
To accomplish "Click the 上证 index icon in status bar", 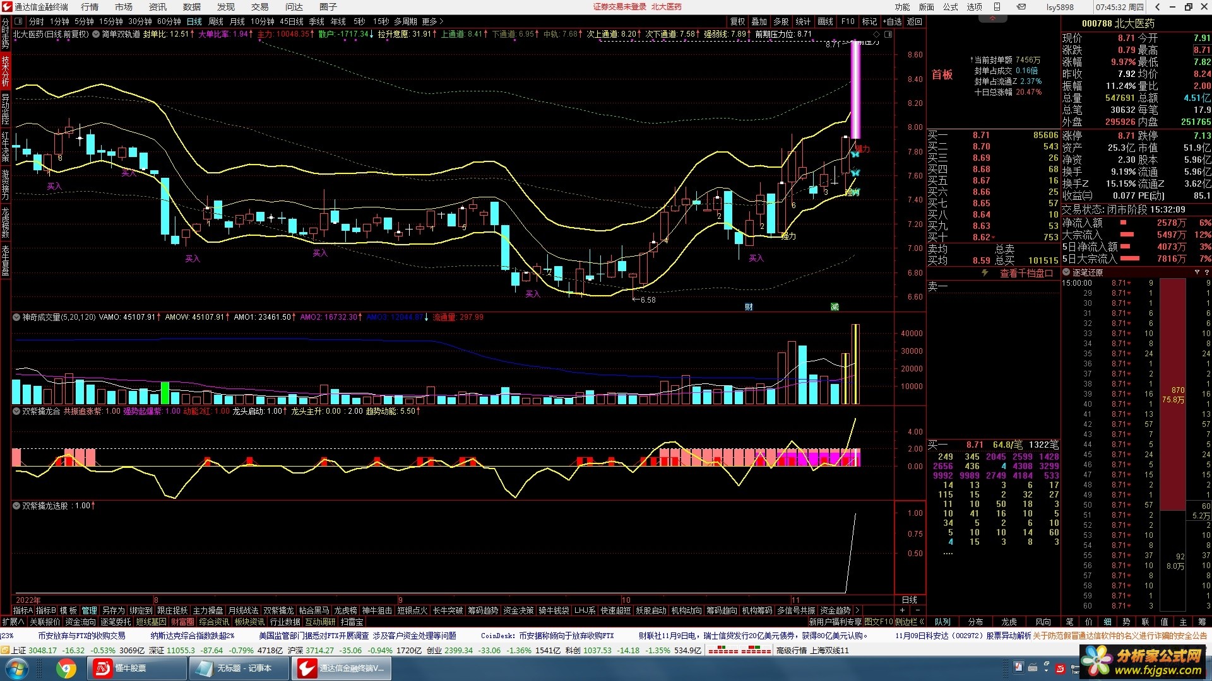I will [5, 650].
